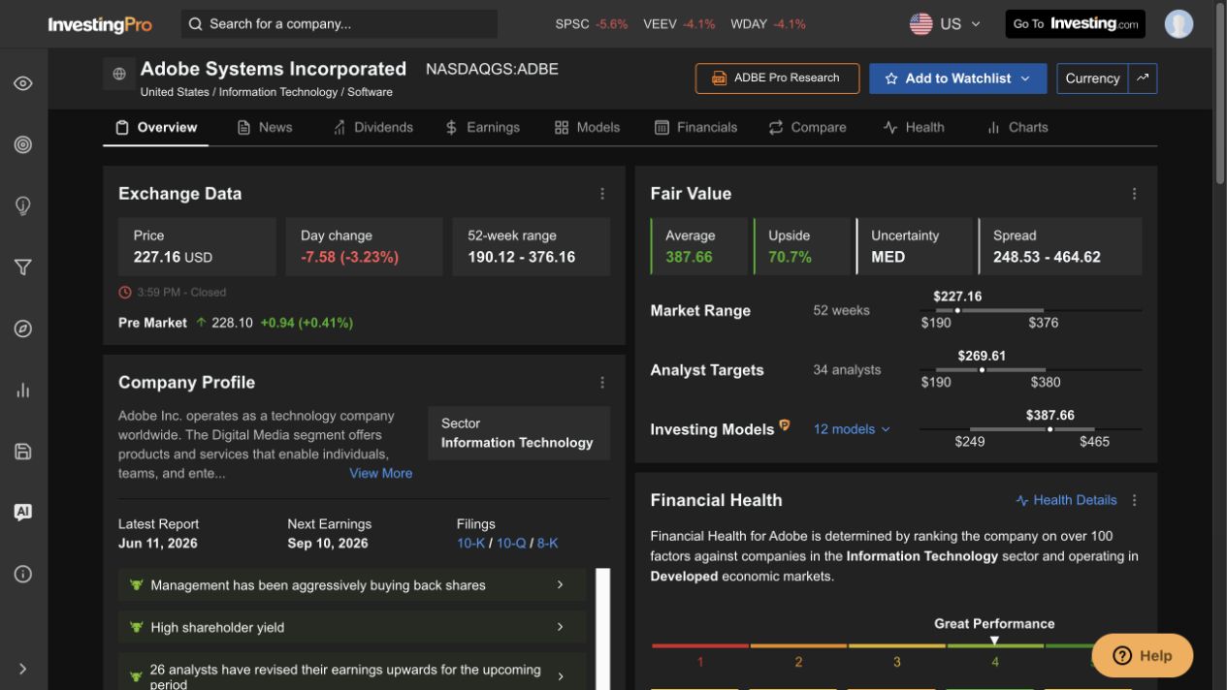Click the search magnifier icon
Viewport: 1227px width, 690px height.
pyautogui.click(x=196, y=24)
